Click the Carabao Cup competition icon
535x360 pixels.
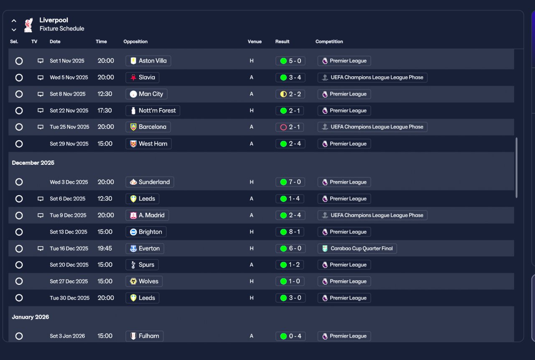325,249
